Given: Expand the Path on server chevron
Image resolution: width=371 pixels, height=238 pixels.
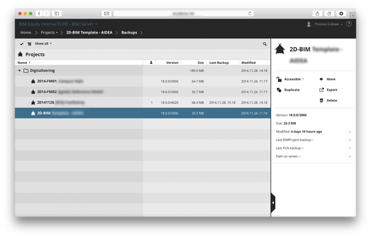Looking at the screenshot, I should [350, 156].
